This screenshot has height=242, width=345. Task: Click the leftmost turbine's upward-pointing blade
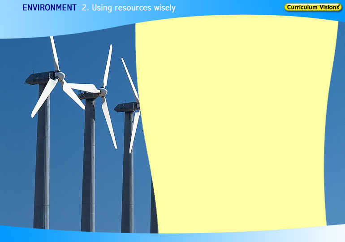tap(54, 53)
